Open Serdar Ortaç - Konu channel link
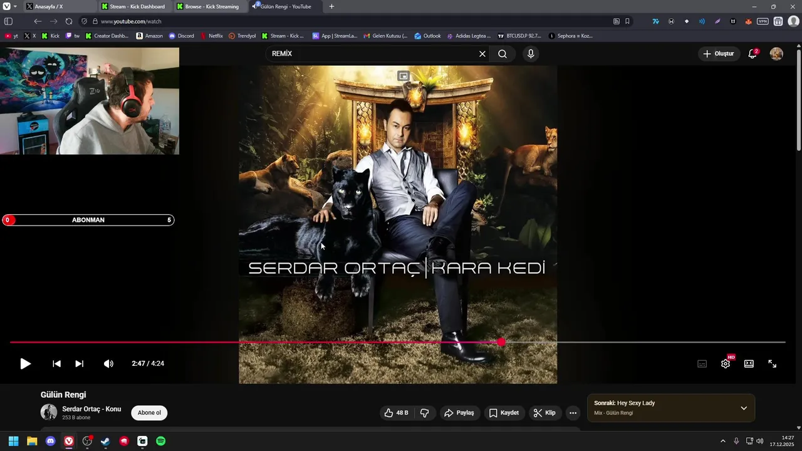This screenshot has height=451, width=802. pyautogui.click(x=91, y=408)
